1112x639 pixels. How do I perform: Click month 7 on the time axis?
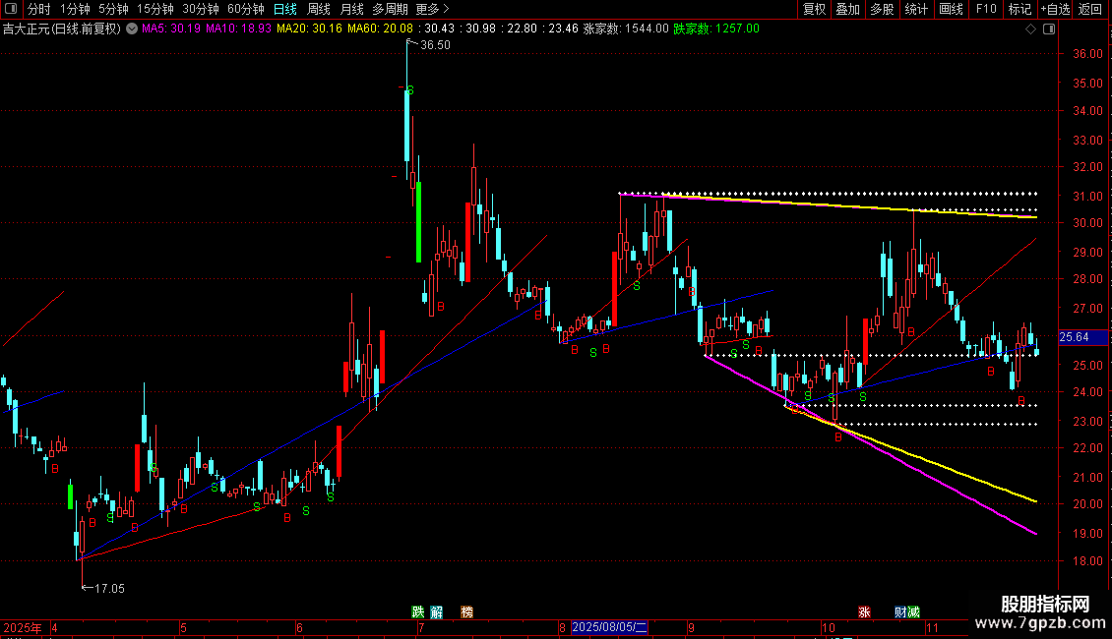tap(421, 627)
